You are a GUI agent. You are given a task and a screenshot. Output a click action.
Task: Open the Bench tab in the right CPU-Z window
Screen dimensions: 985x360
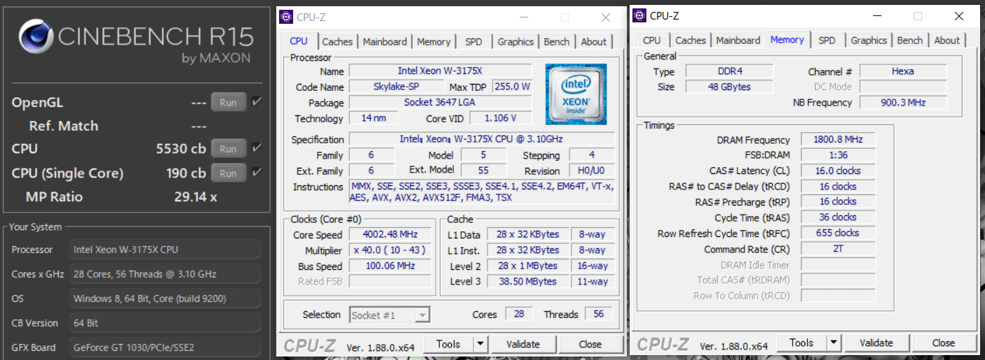pos(910,41)
